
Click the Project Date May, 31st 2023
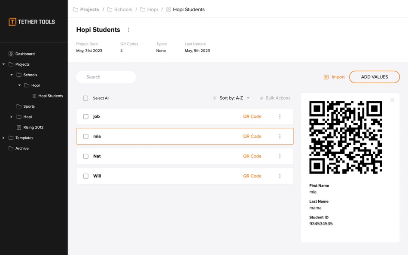coord(89,51)
